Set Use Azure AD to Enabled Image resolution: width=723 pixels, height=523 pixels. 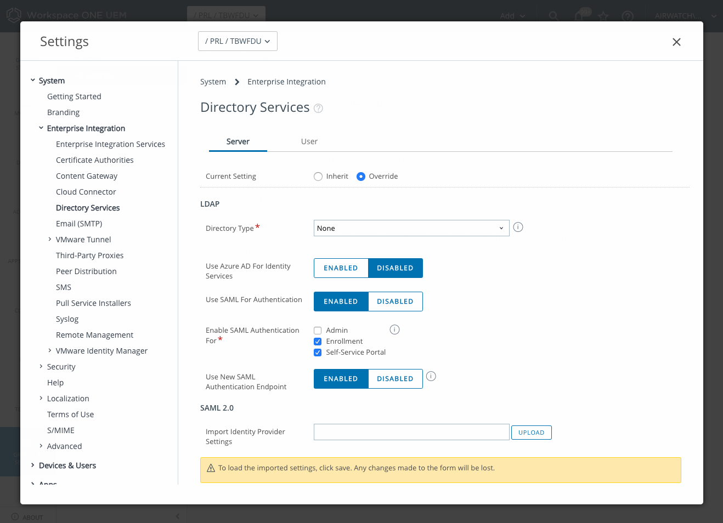pos(341,268)
